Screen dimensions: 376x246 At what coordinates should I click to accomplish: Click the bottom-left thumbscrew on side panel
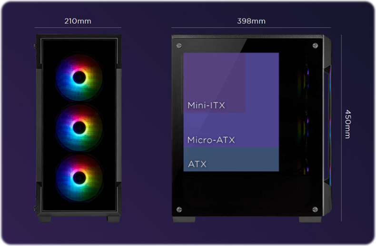[x=179, y=209]
